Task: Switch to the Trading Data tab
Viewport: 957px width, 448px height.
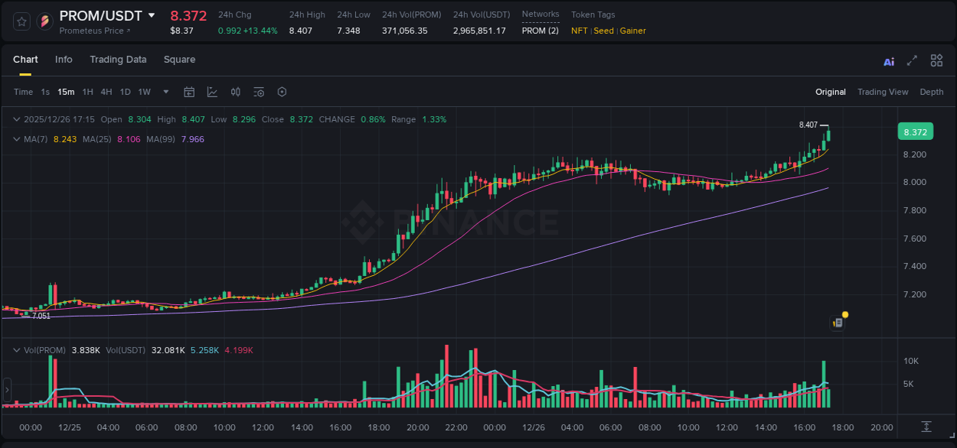Action: point(118,60)
